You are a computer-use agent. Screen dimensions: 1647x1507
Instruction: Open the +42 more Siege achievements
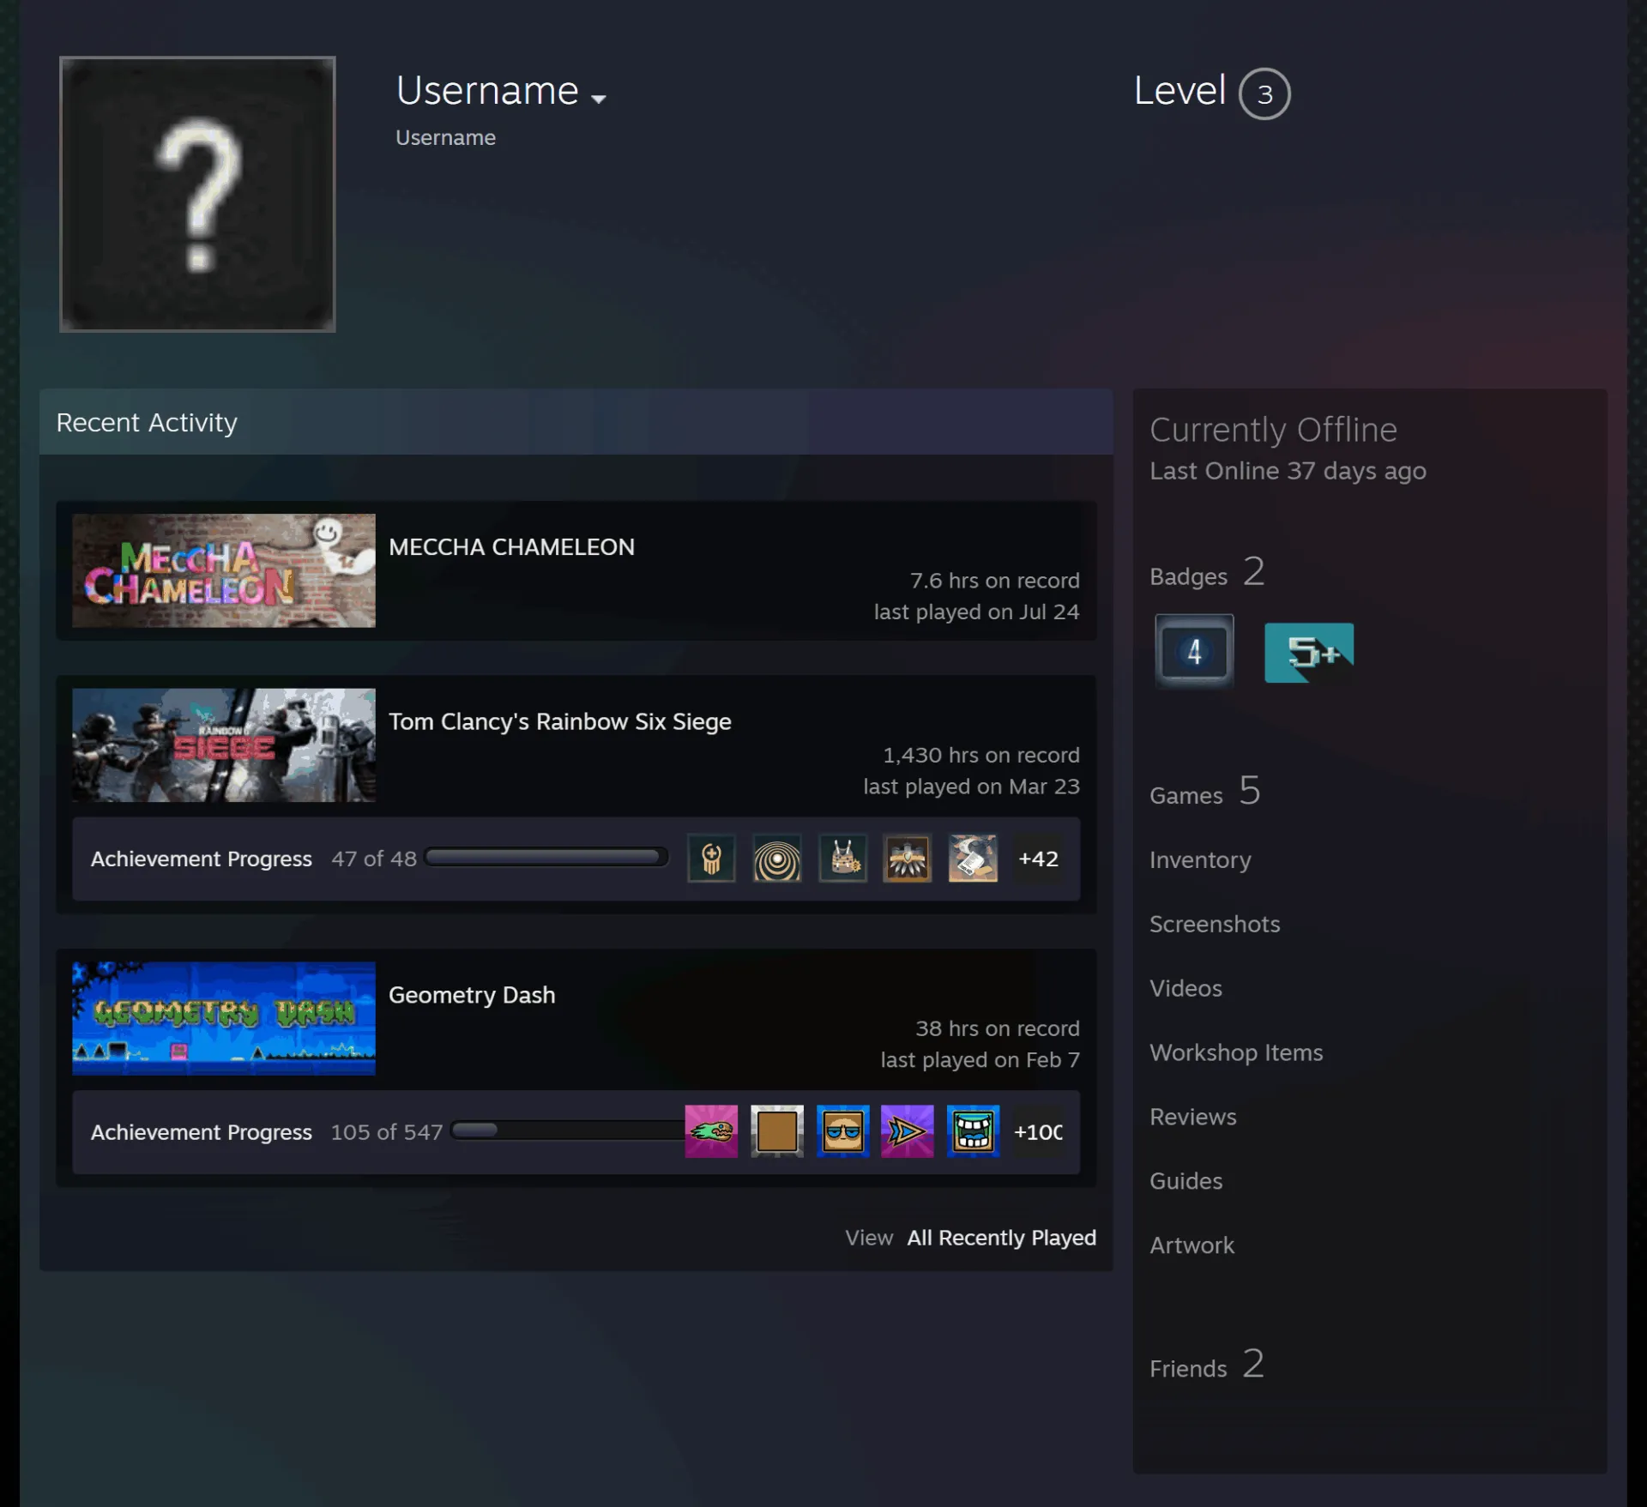1038,859
